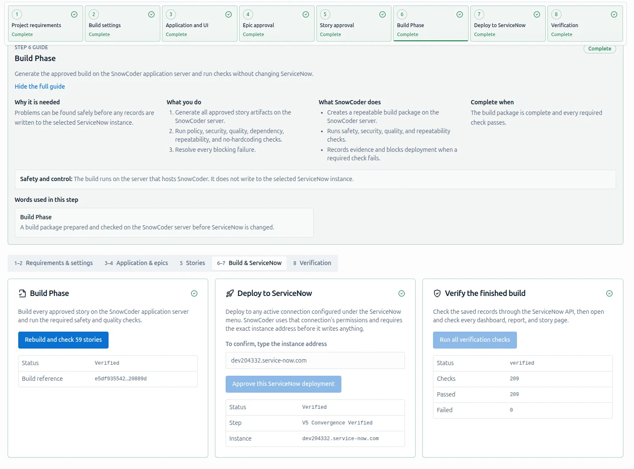Viewport: 634px width, 469px height.
Task: Click the Instance value dev204332.service-now.com in table
Action: point(341,438)
